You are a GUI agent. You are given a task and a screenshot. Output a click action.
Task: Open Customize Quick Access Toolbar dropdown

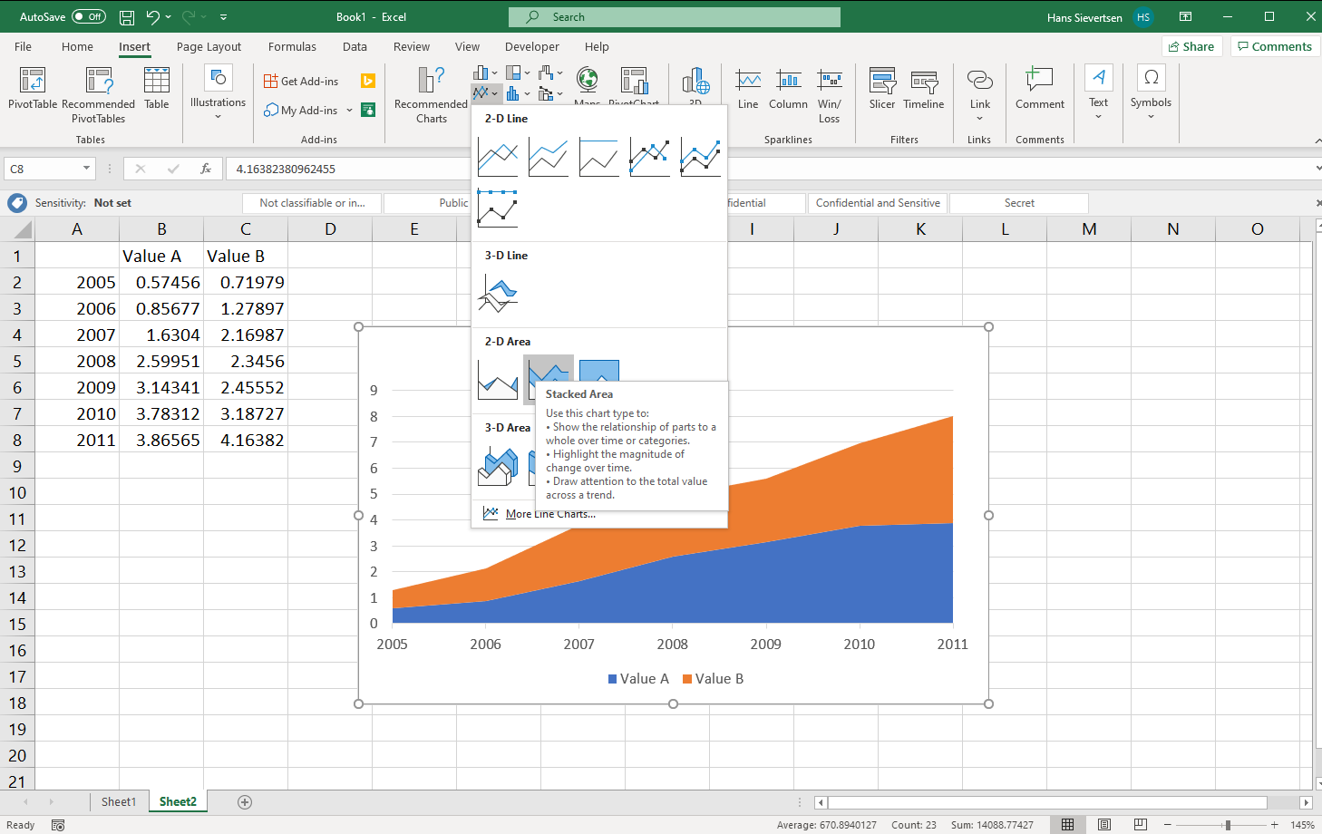click(223, 17)
